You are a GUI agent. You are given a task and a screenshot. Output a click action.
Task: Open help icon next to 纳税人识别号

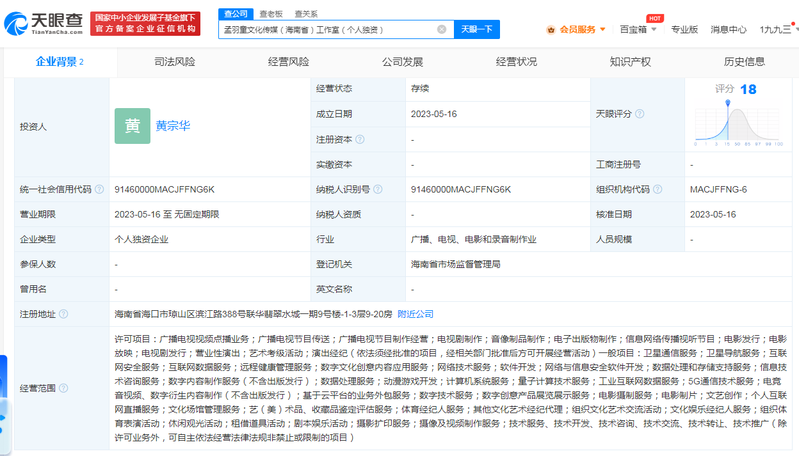coord(378,189)
